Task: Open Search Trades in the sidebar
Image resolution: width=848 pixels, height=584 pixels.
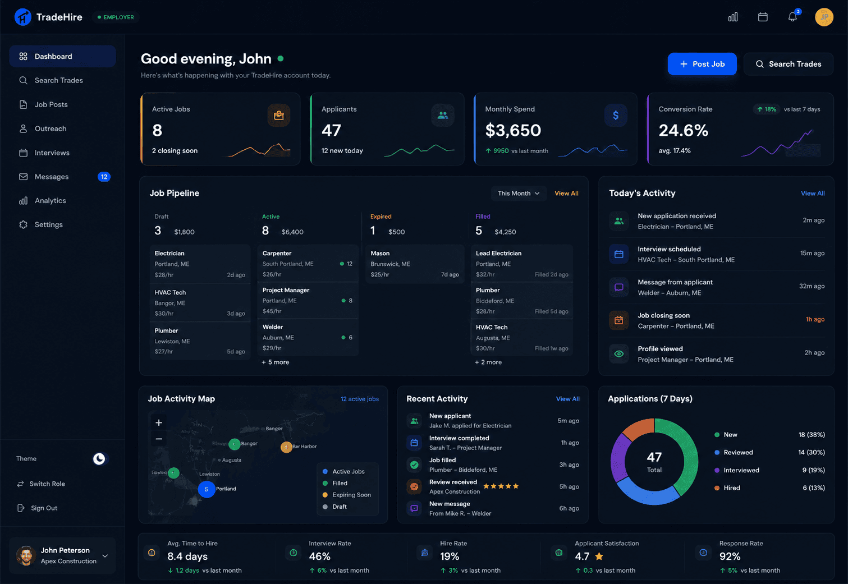Action: pyautogui.click(x=62, y=80)
